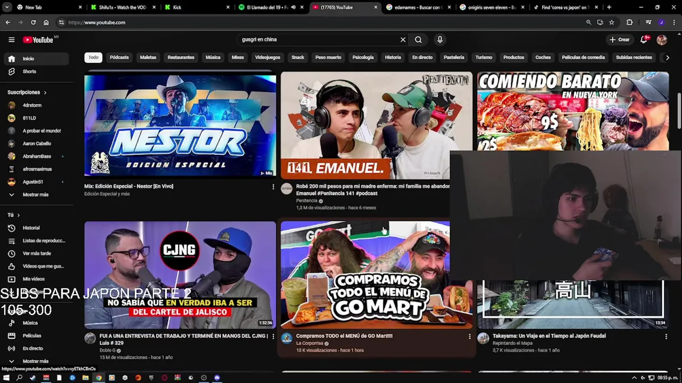Viewport: 682px width, 383px height.
Task: Bookmark this page with star icon
Action: [612, 22]
